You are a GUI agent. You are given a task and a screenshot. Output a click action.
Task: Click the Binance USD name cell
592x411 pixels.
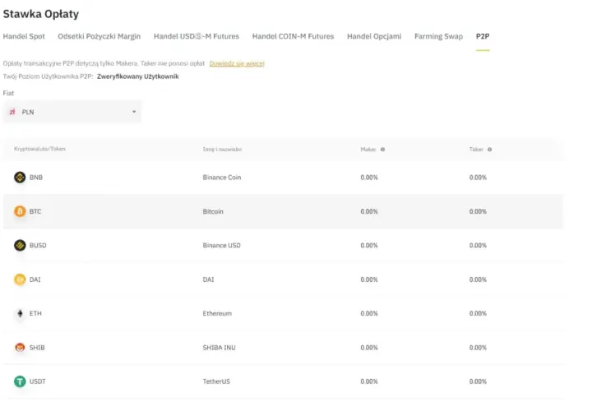click(x=222, y=245)
